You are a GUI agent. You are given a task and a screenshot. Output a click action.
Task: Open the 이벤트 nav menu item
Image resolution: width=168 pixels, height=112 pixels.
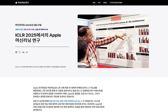pos(105,3)
